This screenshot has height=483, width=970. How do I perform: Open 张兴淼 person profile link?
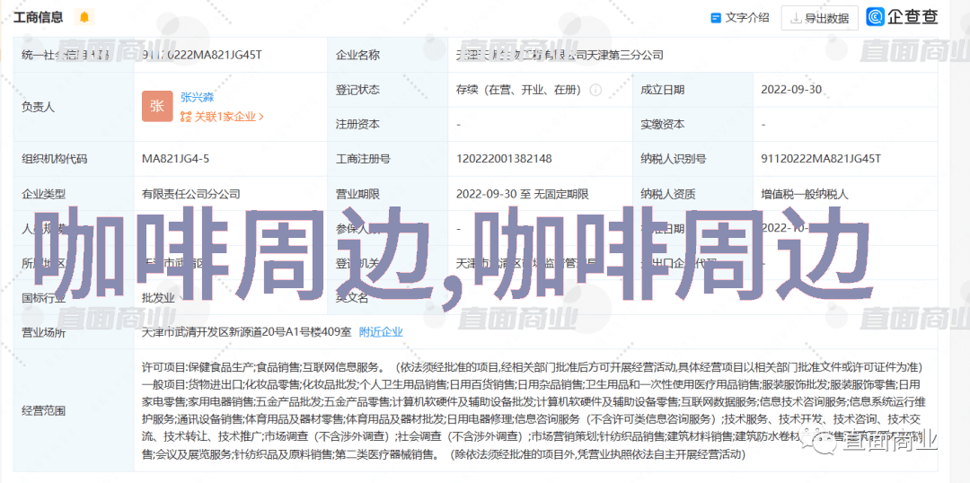click(198, 97)
